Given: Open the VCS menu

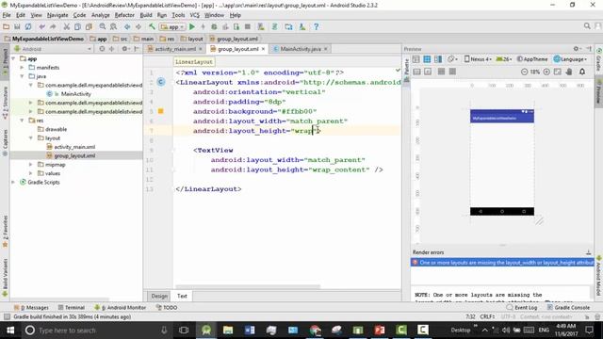Looking at the screenshot, I should pos(195,15).
